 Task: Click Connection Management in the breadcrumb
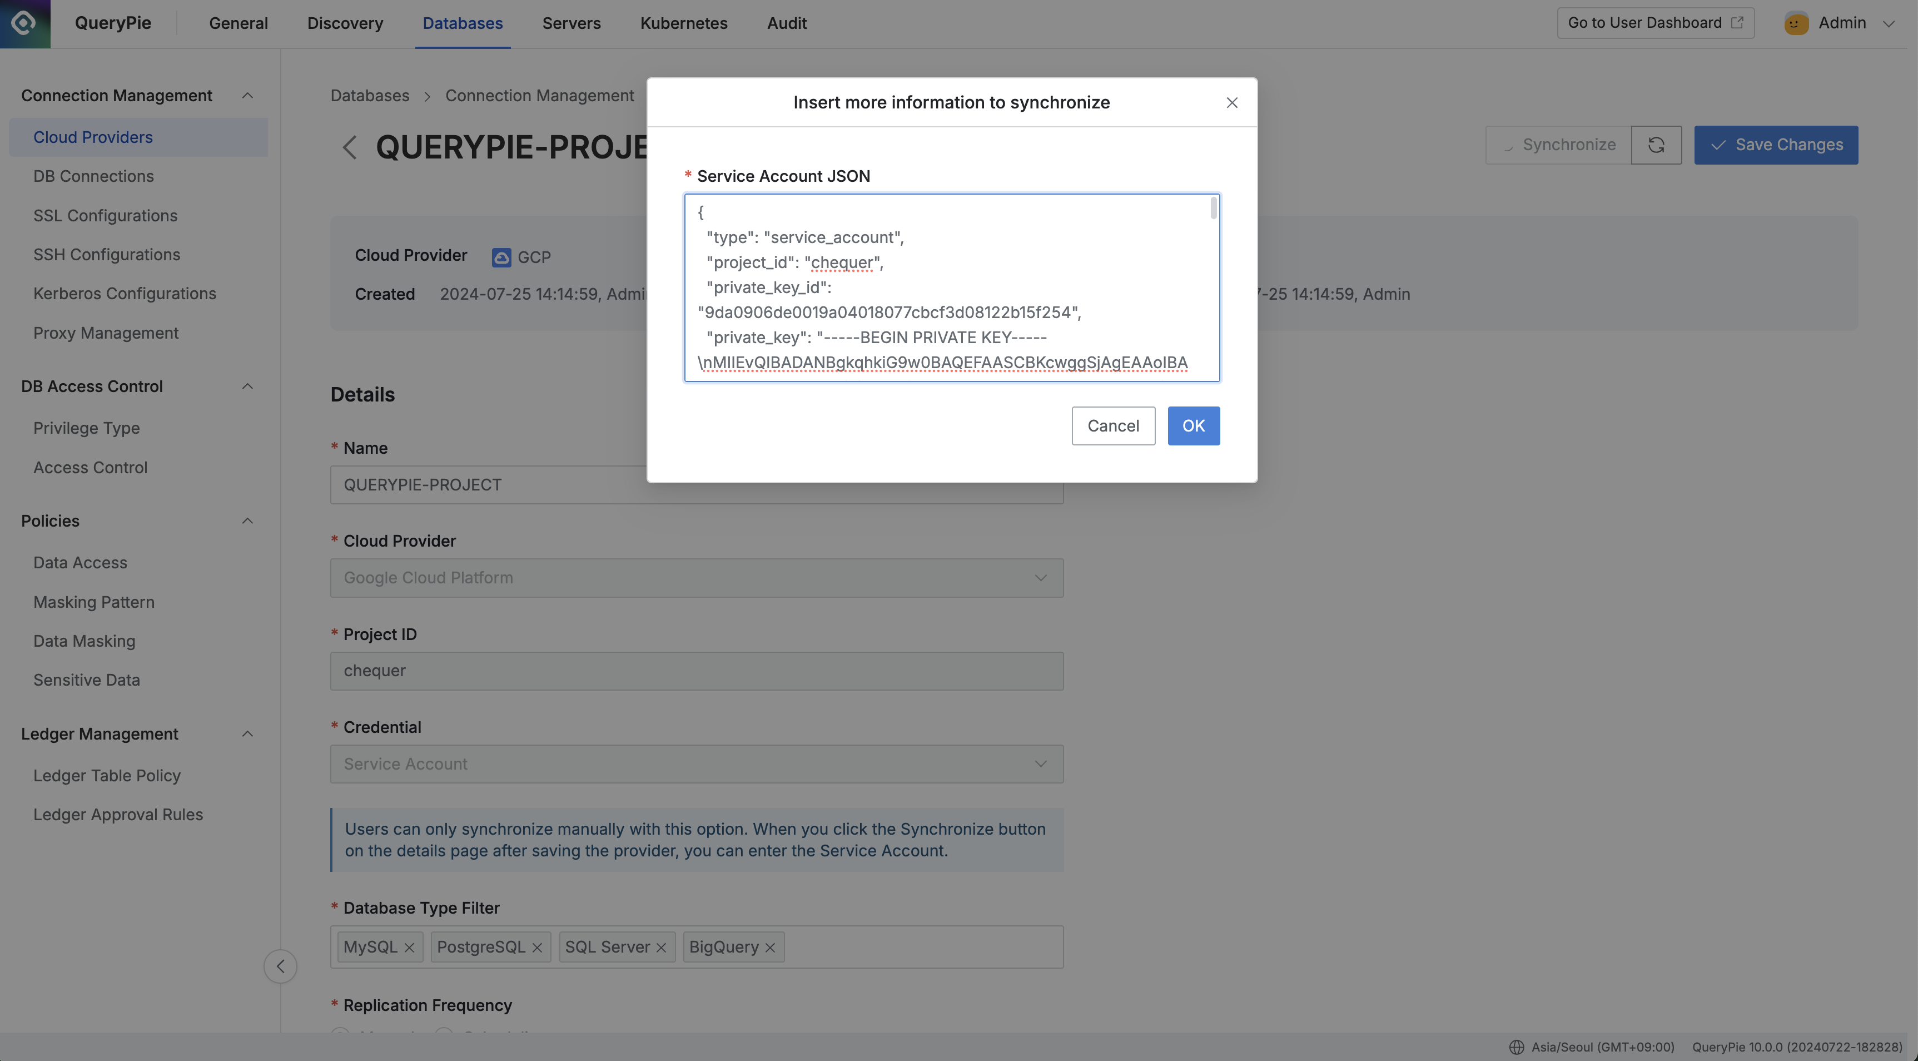coord(539,95)
